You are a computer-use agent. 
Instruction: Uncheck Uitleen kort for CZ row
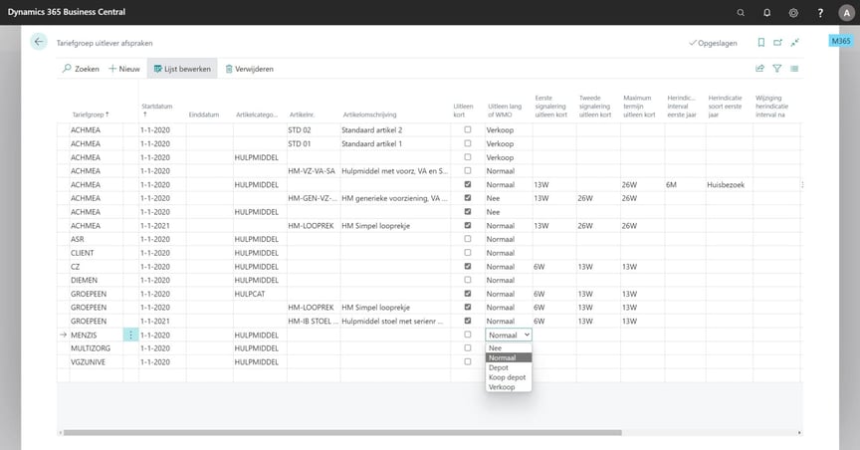[x=467, y=266]
